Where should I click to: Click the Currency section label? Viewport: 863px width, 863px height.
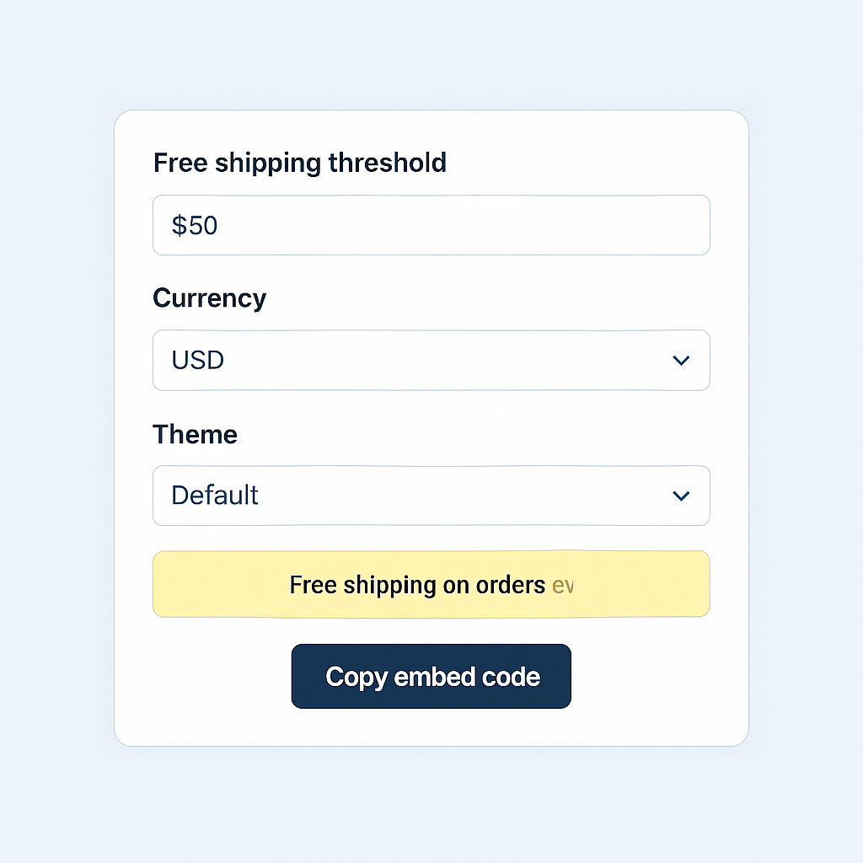(x=209, y=298)
